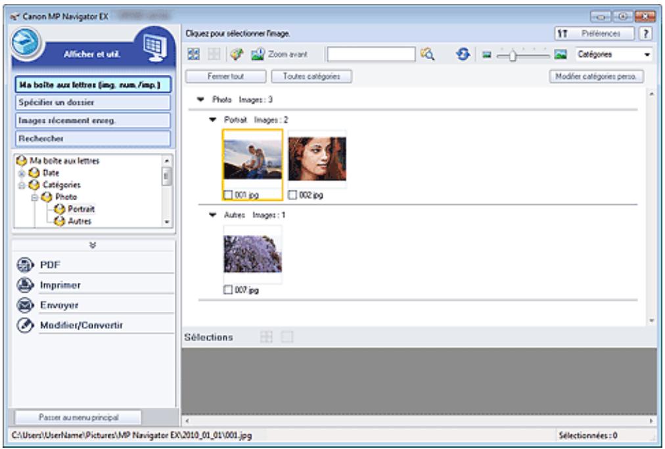Select Date in the folder tree

(51, 173)
